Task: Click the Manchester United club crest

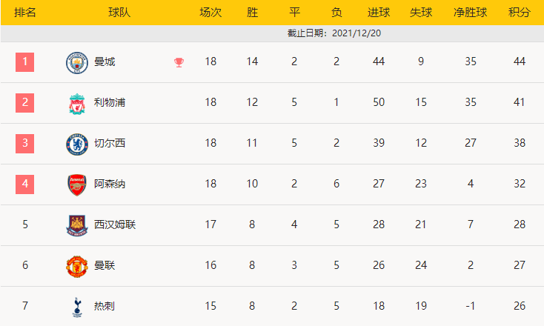Action: [76, 265]
